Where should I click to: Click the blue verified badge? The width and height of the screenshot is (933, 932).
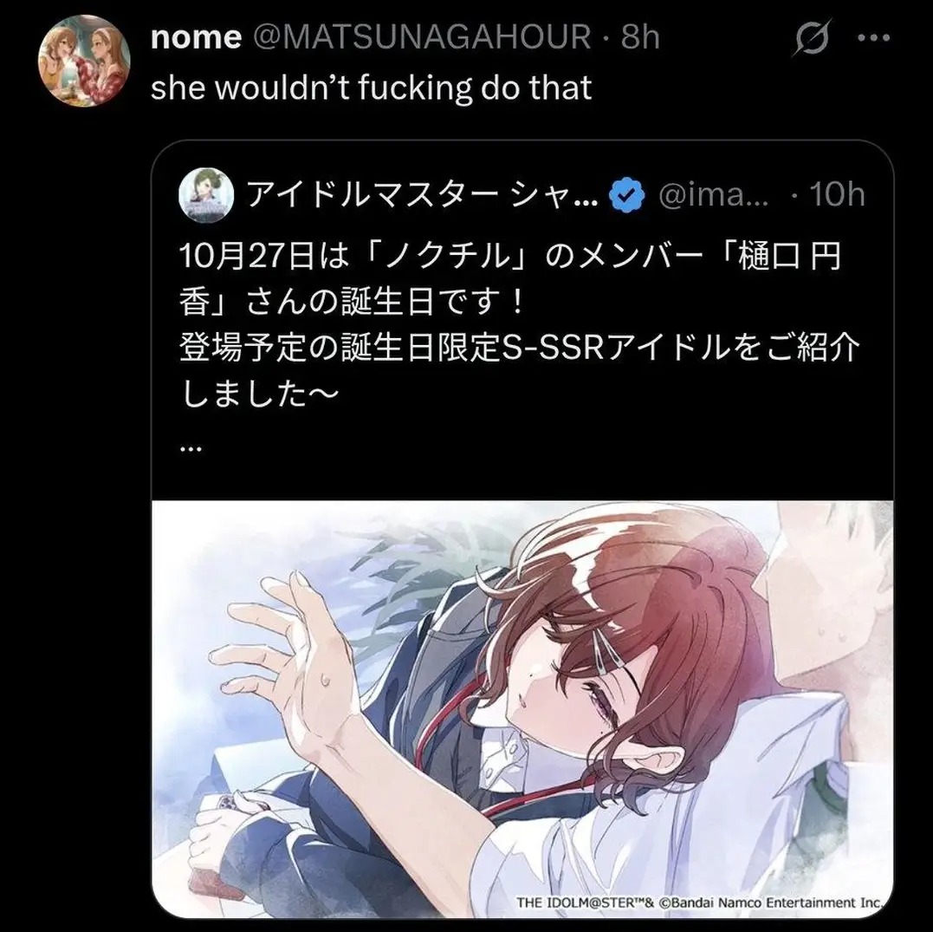626,195
